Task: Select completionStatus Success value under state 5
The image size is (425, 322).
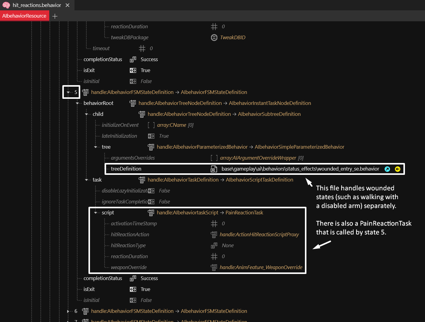Action: 149,278
